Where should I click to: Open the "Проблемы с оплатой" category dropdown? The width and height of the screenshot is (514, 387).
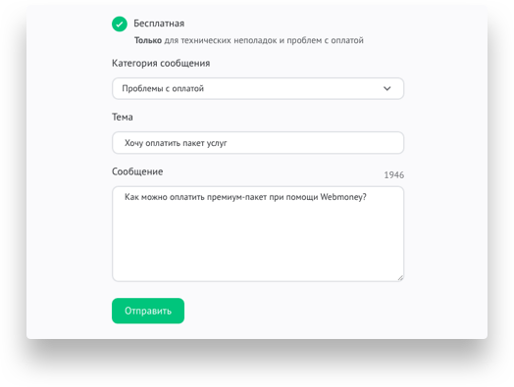(258, 88)
